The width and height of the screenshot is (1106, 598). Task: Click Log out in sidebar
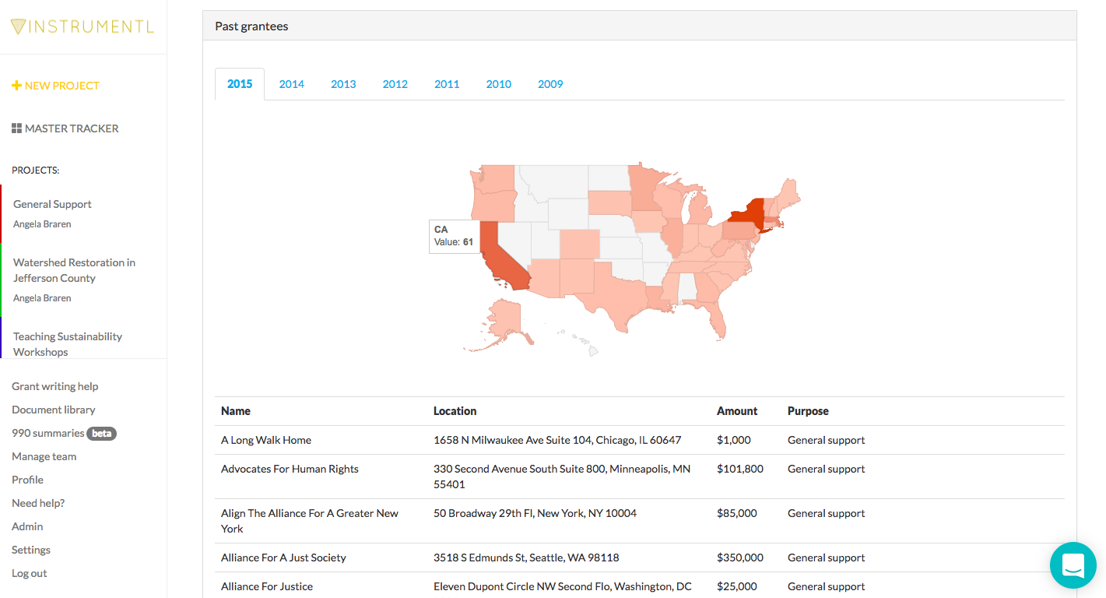click(29, 573)
